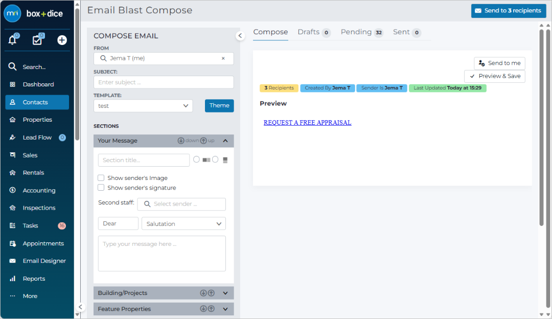
Task: Clear the Jema T sender with x
Action: pos(223,58)
